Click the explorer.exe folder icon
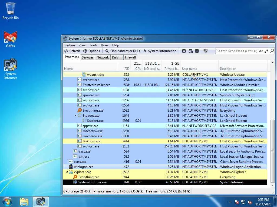This screenshot has height=207, width=277. 71,172
